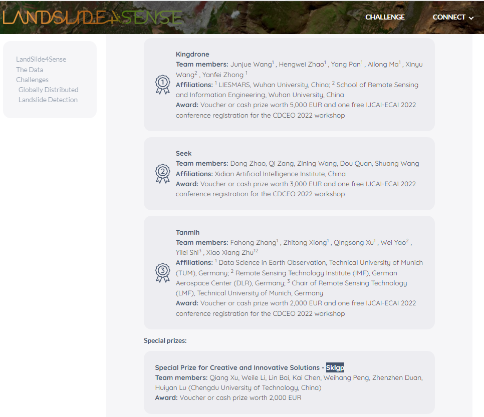Jump to Landslide Detection sidebar entry
The image size is (484, 417).
tap(48, 100)
